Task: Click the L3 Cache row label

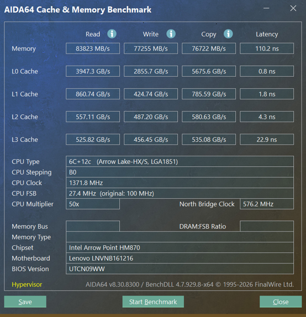Action: tap(25, 140)
